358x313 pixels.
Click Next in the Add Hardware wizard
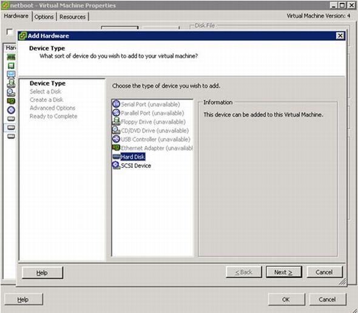[x=284, y=272]
